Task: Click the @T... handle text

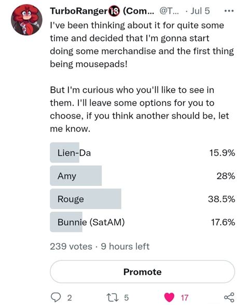Action: pos(168,11)
